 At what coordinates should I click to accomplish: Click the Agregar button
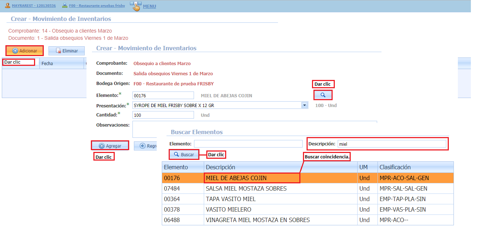tap(110, 146)
